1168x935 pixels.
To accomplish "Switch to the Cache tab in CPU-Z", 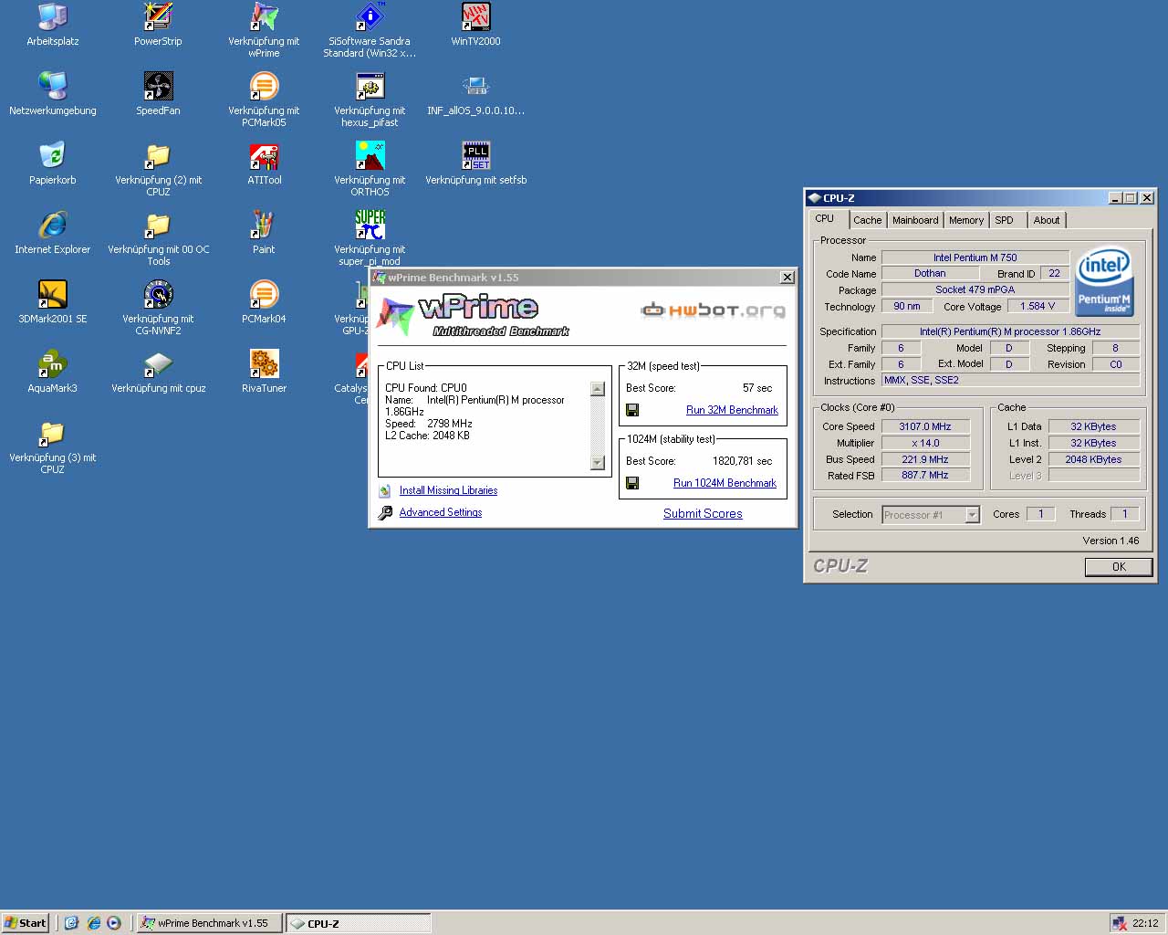I will click(x=868, y=220).
